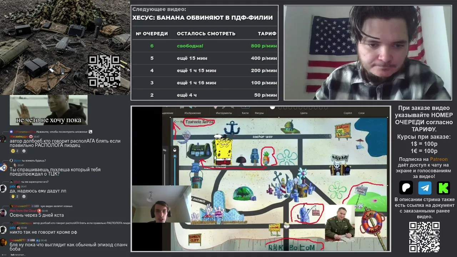
Task: Click the message 'никто так не говорит кроме рф'
Action: pos(43,232)
